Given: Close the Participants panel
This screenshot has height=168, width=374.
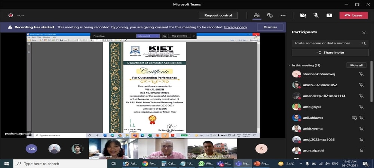Looking at the screenshot, I should (x=364, y=32).
